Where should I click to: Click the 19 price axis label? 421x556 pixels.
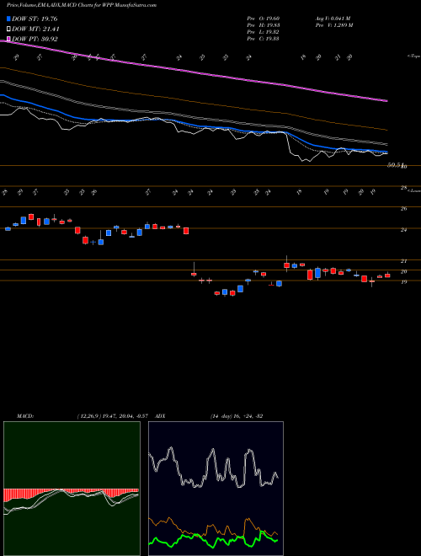point(403,282)
